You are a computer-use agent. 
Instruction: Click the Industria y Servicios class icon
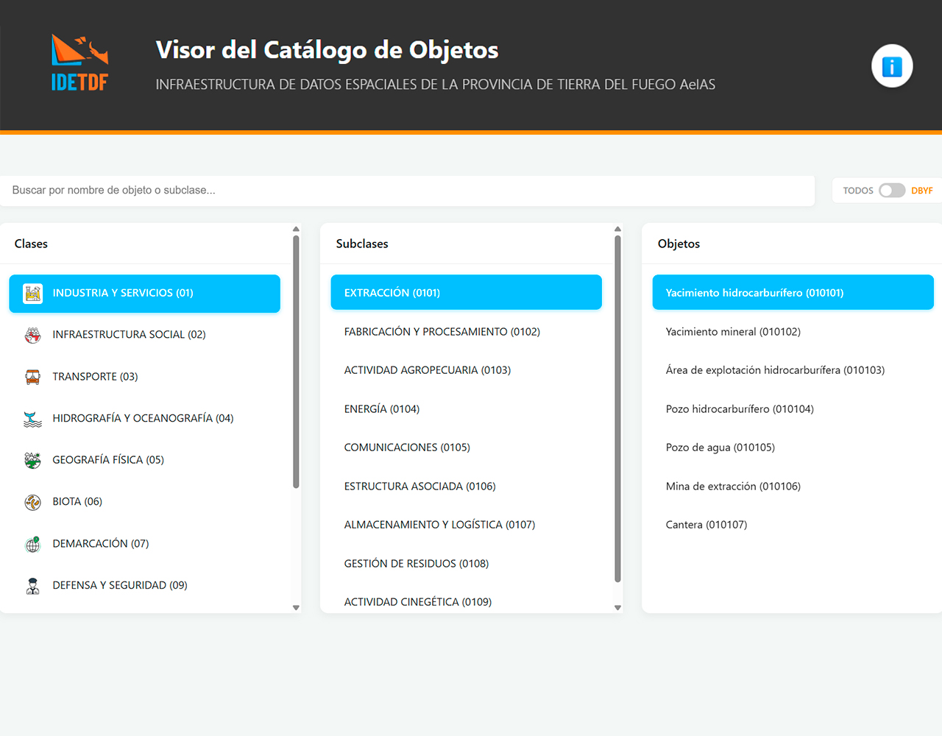point(32,293)
